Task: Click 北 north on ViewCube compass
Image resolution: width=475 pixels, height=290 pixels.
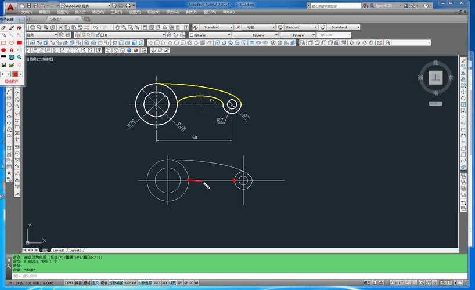Action: coord(436,63)
